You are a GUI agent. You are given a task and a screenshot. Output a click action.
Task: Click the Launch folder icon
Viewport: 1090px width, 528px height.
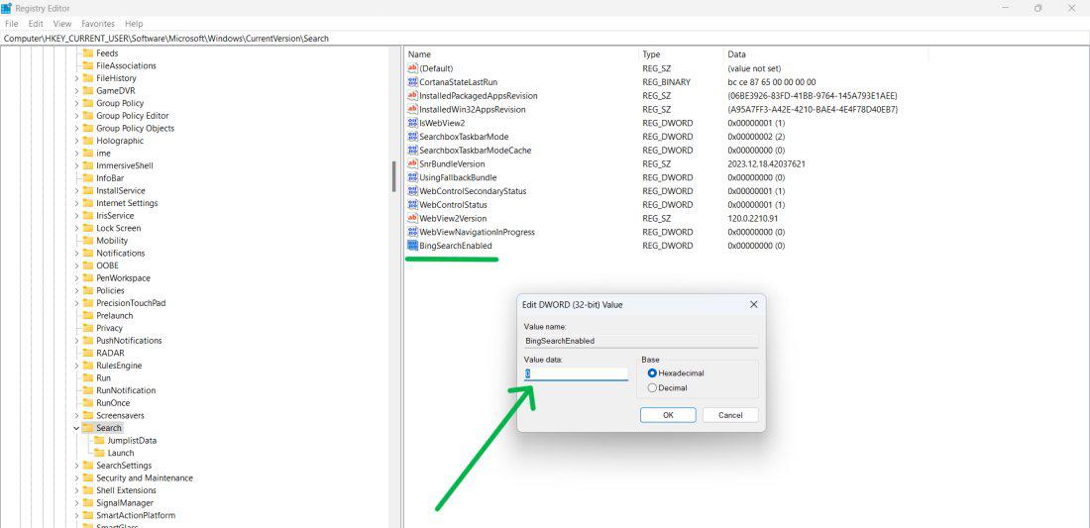click(x=99, y=453)
